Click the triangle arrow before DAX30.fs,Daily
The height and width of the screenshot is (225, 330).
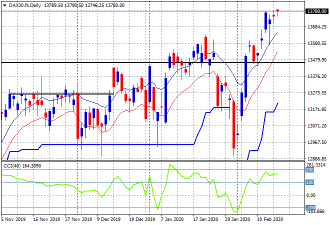(5, 5)
